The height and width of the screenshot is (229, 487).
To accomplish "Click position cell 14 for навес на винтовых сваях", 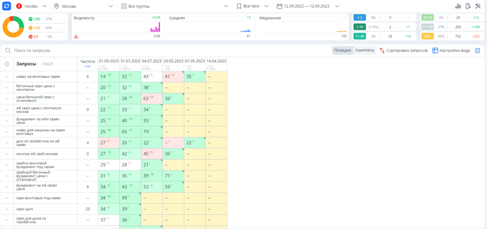I will point(109,77).
